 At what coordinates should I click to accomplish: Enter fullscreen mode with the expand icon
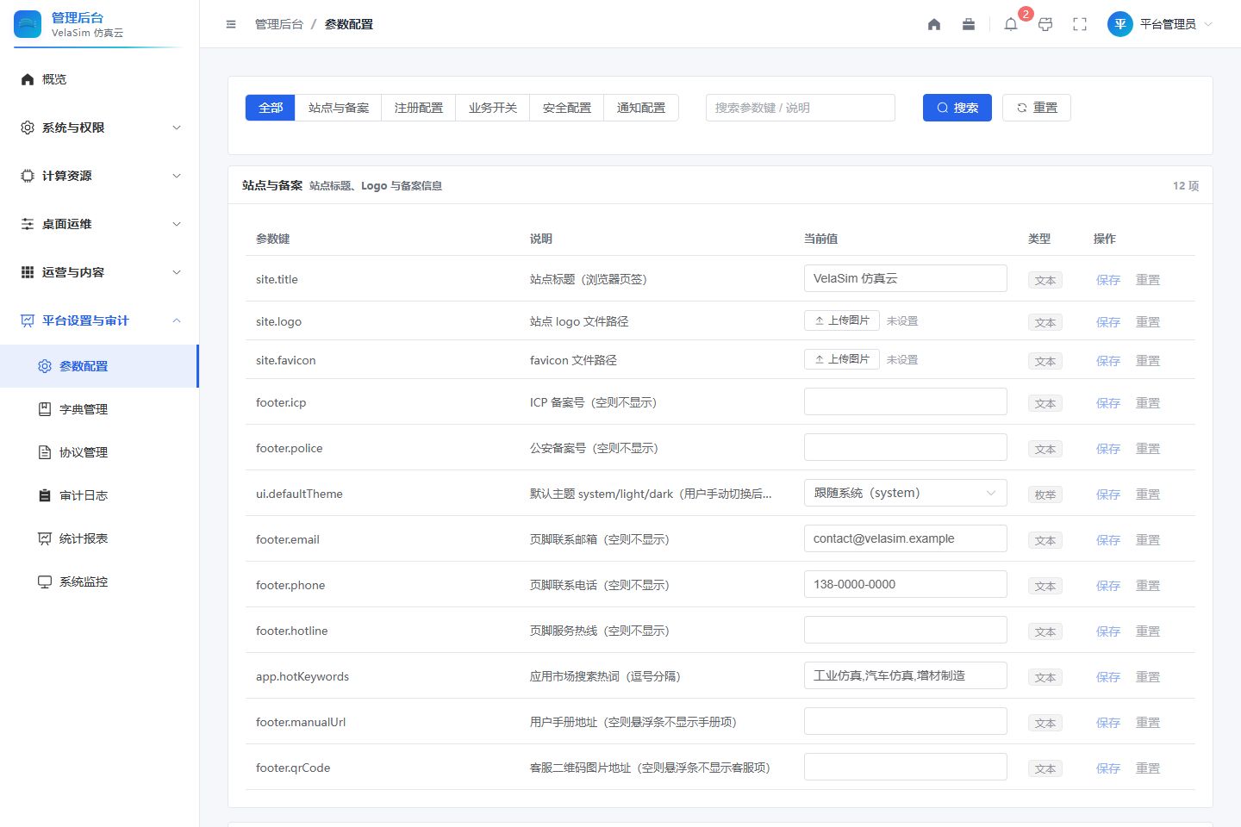click(x=1080, y=24)
